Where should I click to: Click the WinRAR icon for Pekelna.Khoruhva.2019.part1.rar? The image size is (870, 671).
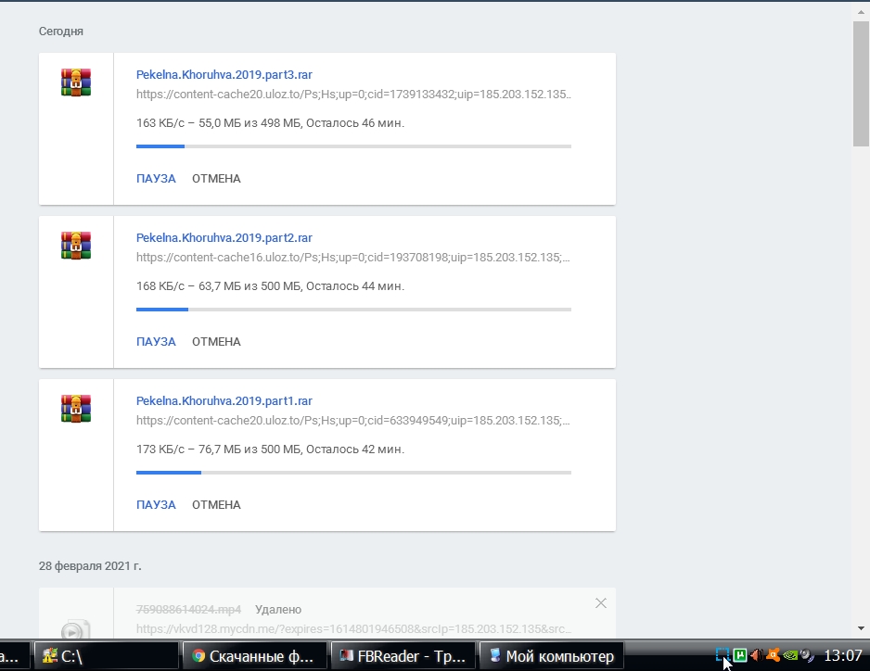pyautogui.click(x=76, y=408)
